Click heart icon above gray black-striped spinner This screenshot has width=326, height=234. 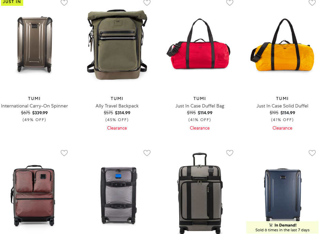tap(230, 153)
